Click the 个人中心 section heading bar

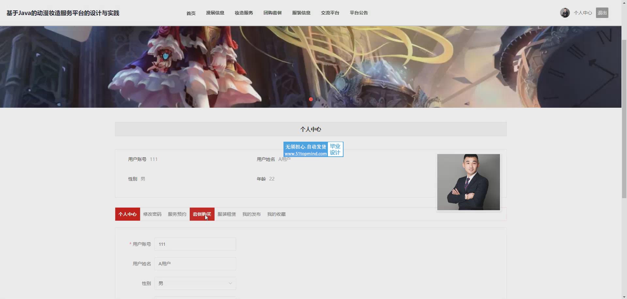[x=311, y=129]
